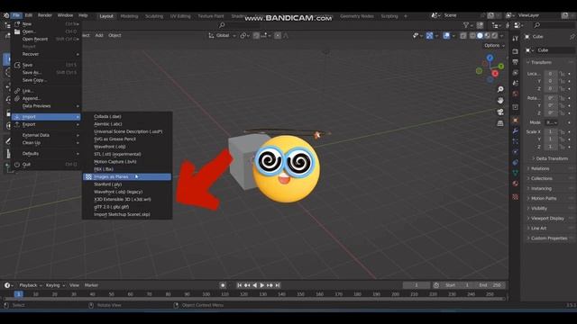
Task: Toggle viewport overlays button
Action: tap(446, 36)
